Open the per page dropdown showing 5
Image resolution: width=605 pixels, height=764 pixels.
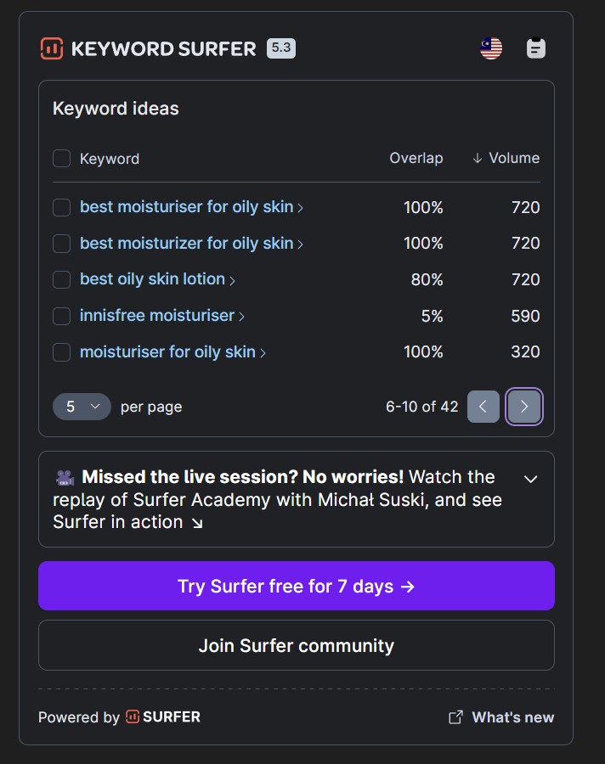[82, 407]
